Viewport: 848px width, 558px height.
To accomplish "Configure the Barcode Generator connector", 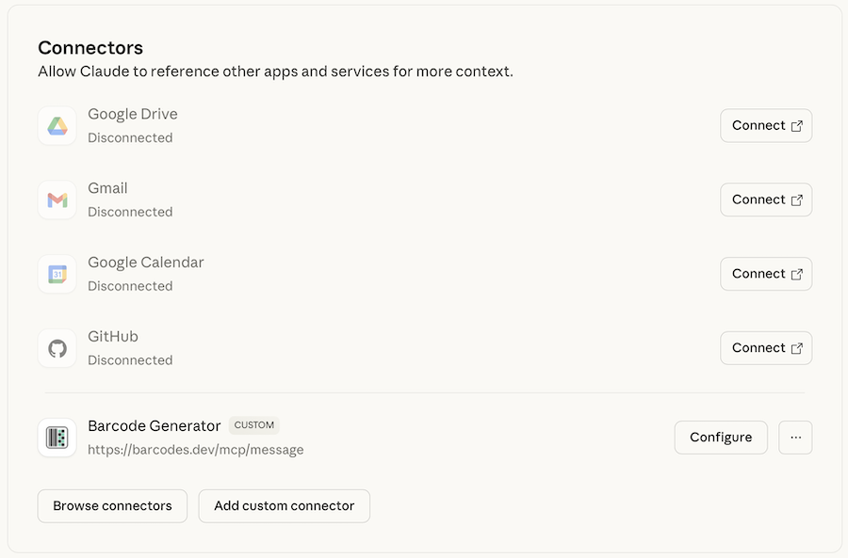I will tap(721, 438).
